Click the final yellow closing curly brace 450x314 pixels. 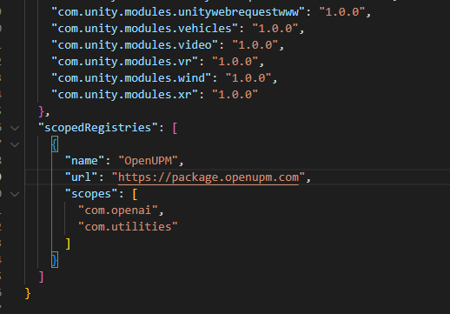pyautogui.click(x=28, y=293)
